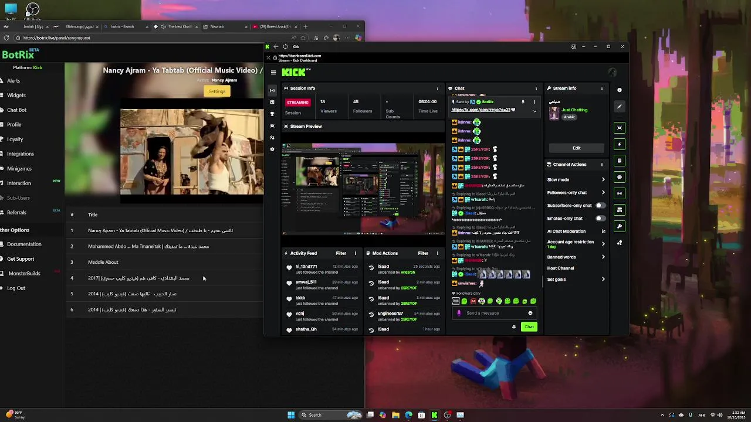Open the Kick hamburger menu
The image size is (751, 422).
pyautogui.click(x=273, y=73)
